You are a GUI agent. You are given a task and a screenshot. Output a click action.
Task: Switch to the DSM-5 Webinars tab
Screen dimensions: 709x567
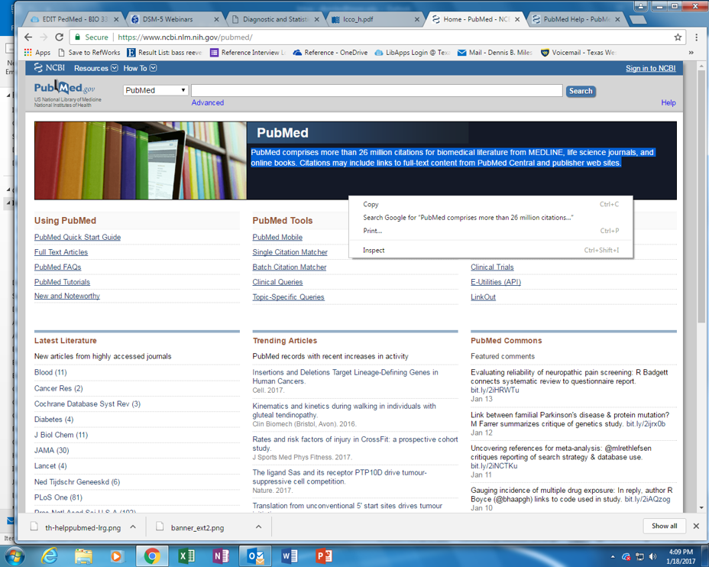point(174,19)
